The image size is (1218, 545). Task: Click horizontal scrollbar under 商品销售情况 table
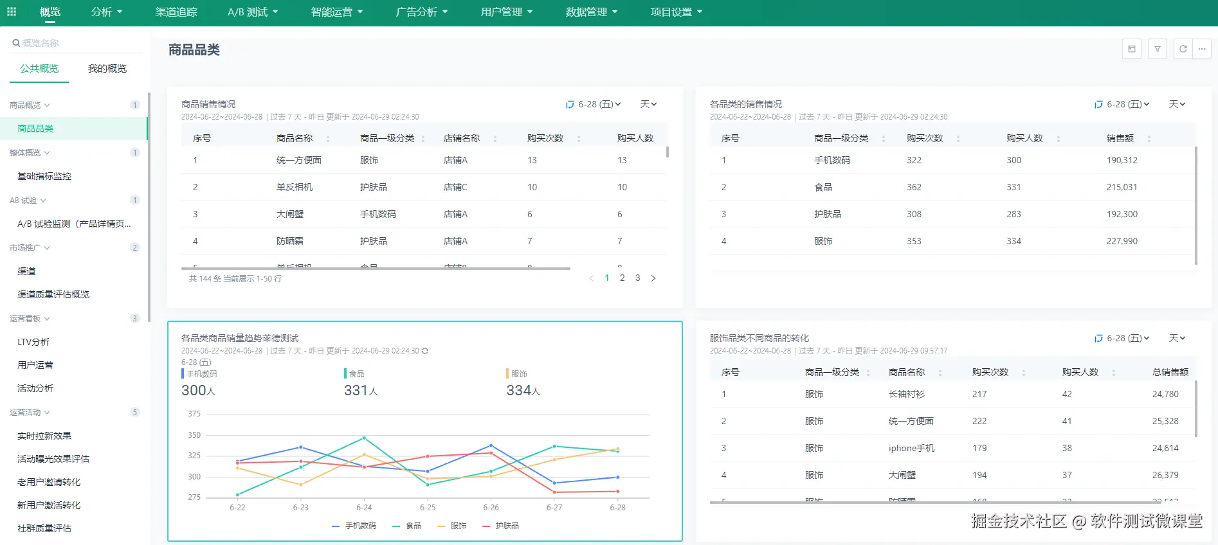click(376, 268)
